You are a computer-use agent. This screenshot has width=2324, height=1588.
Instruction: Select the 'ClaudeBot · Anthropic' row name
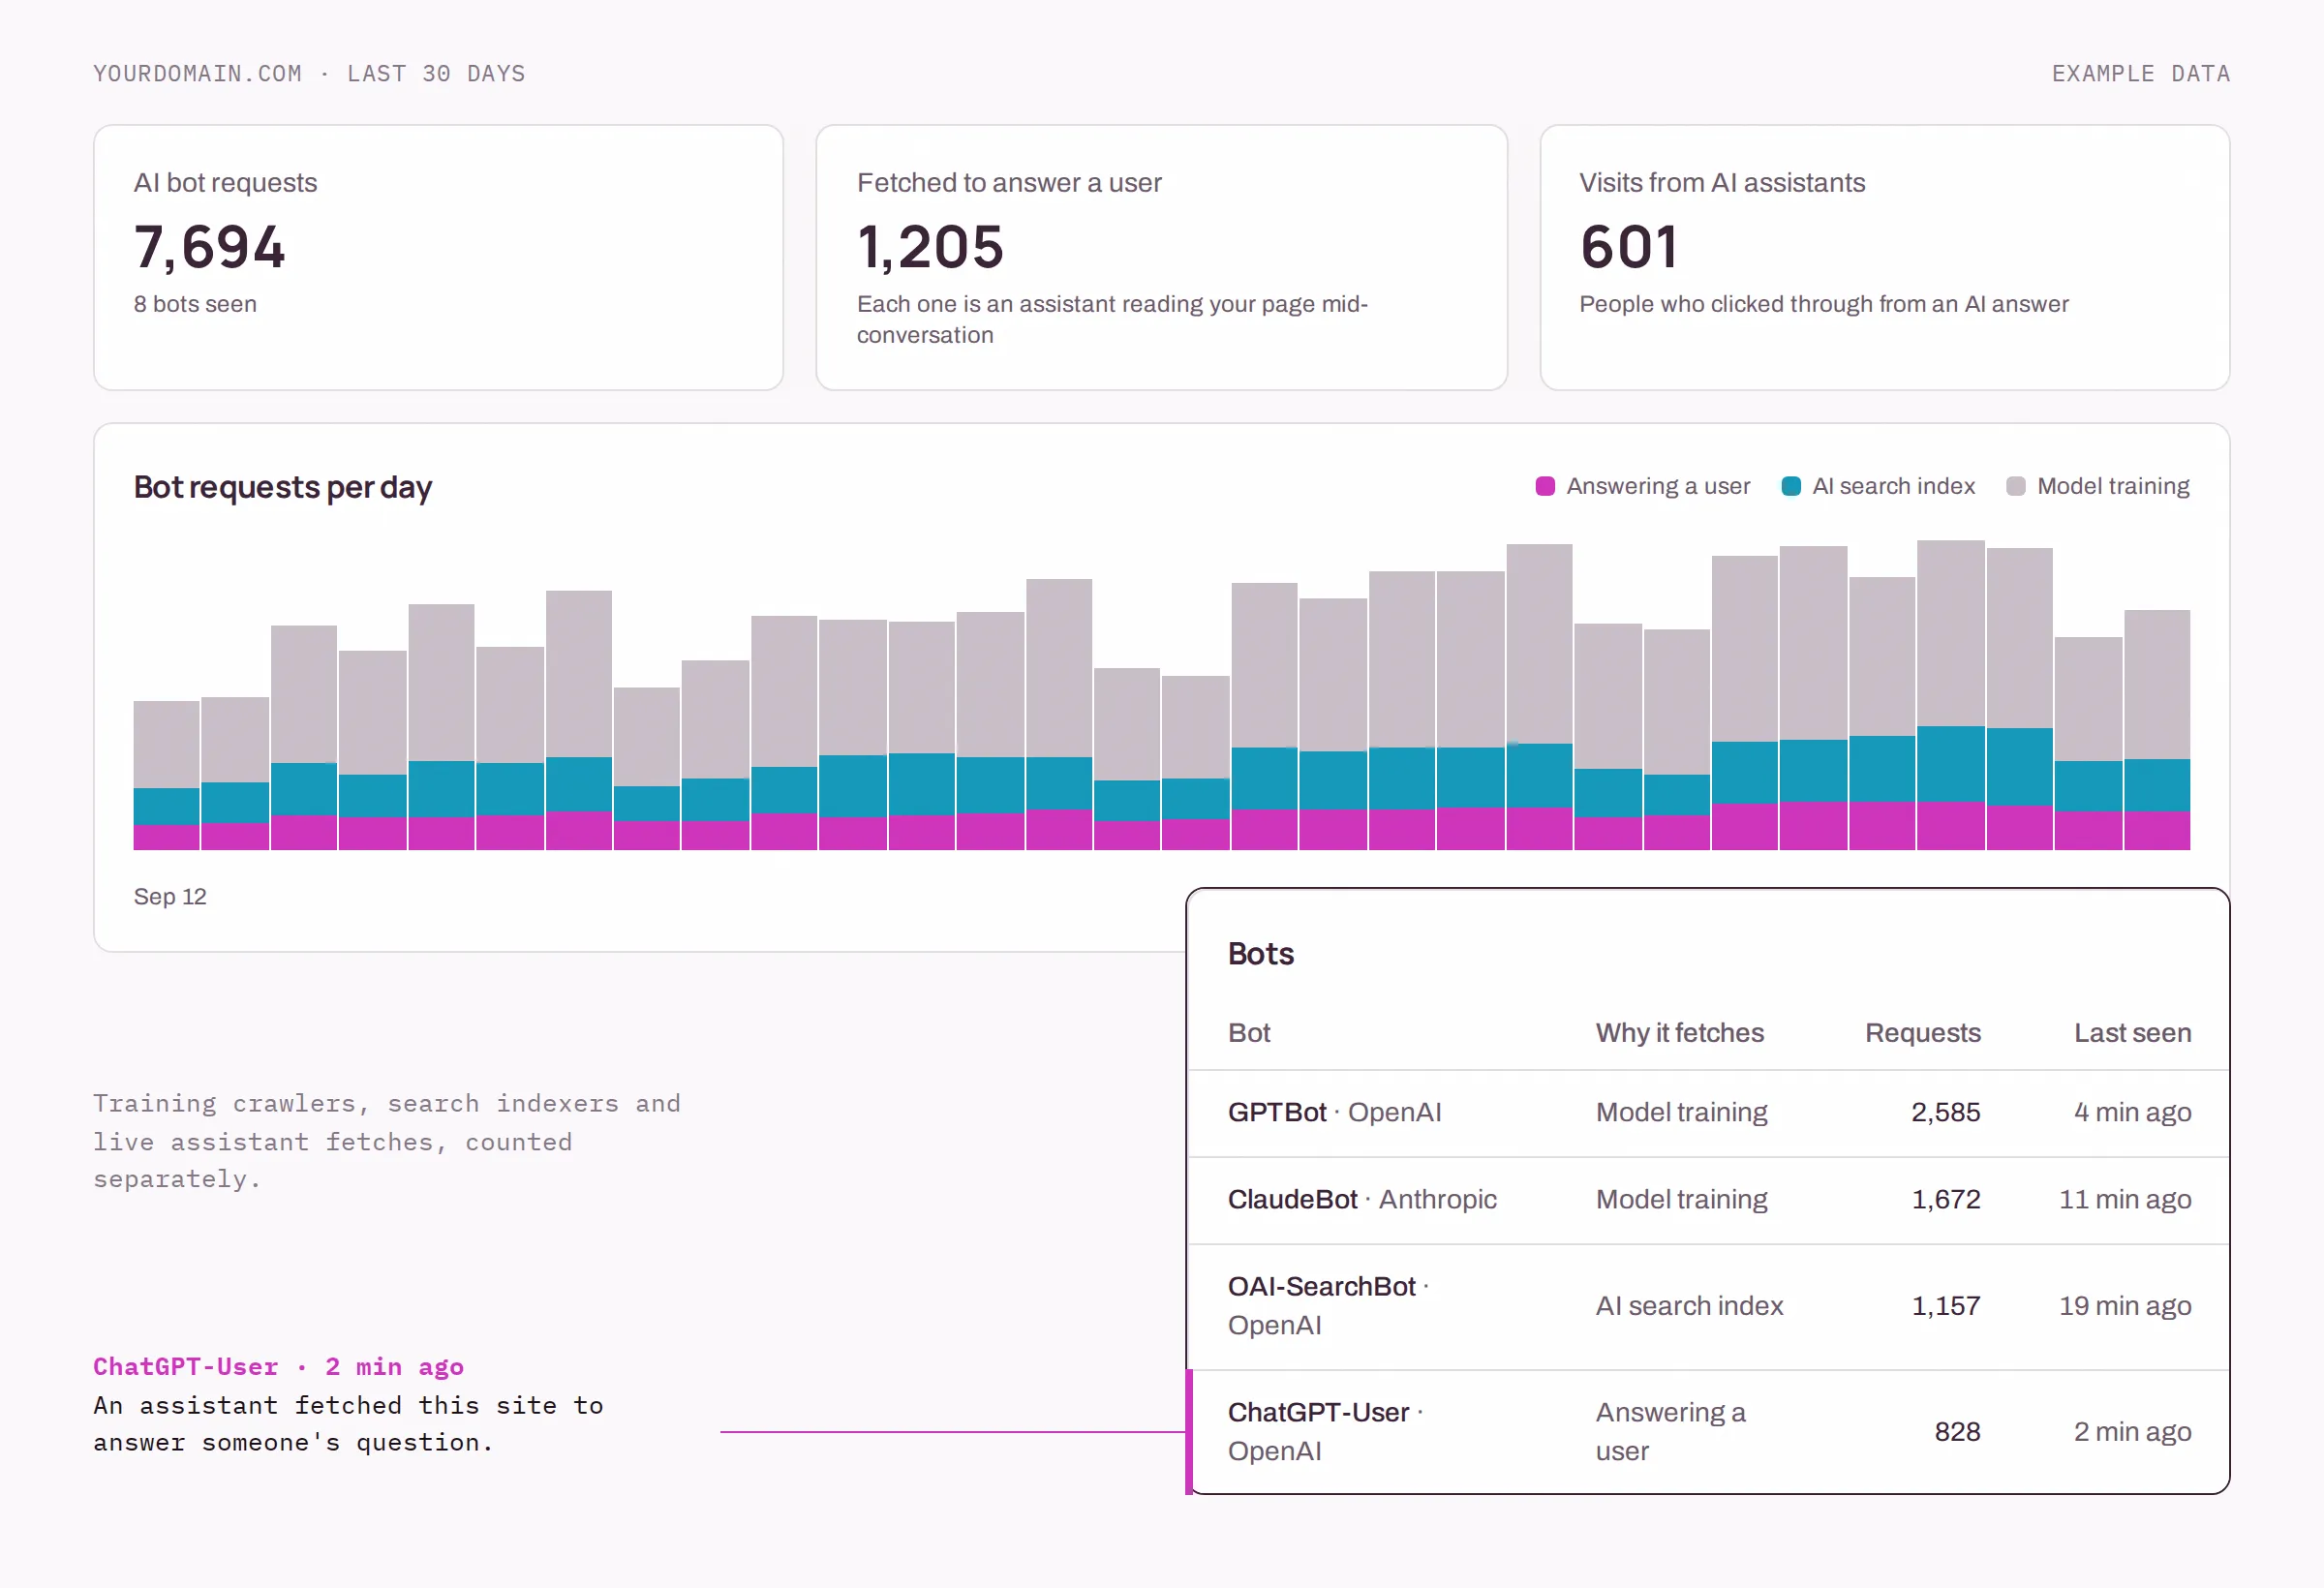pos(1362,1199)
